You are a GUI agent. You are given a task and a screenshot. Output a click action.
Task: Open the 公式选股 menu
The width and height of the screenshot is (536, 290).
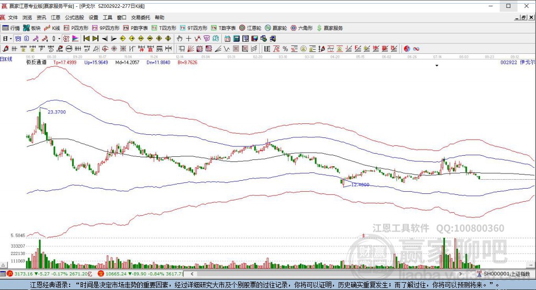74,17
